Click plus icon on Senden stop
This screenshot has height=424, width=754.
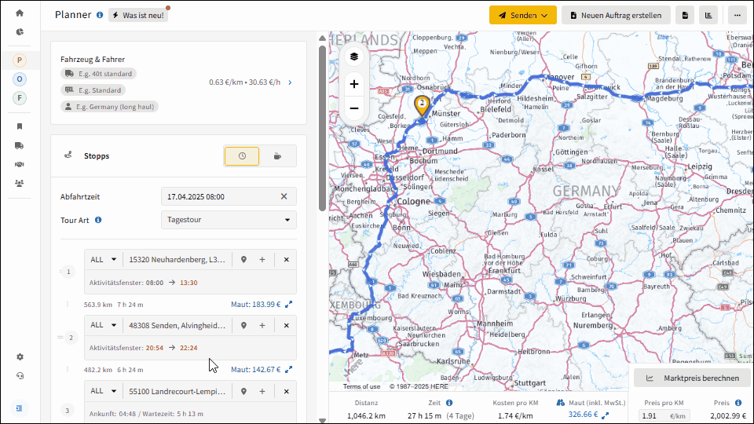tap(262, 325)
